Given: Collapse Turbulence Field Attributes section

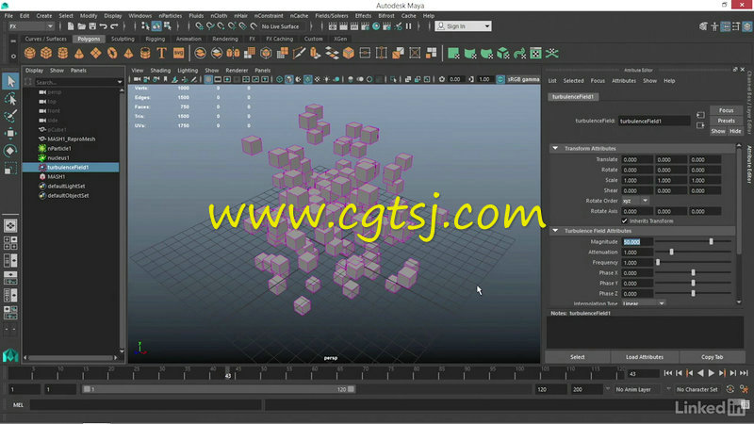Looking at the screenshot, I should (x=555, y=231).
